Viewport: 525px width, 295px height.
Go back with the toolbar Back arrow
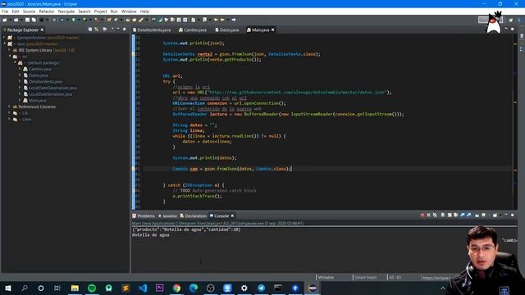[222, 20]
